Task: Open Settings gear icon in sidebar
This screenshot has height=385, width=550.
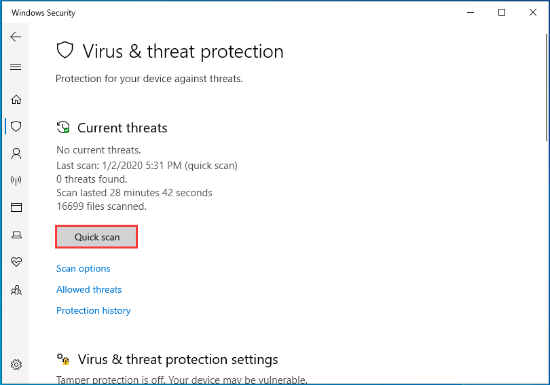Action: point(16,365)
